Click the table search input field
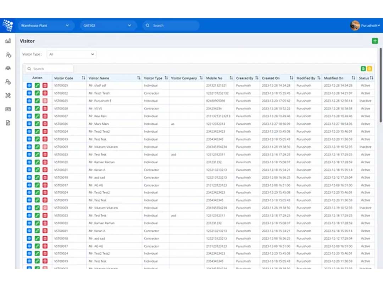Screen dimensions: 383x287 click(49, 69)
